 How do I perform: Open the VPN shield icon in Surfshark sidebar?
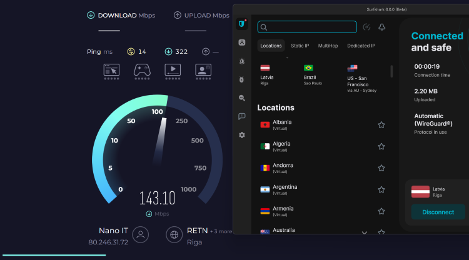[x=241, y=24]
